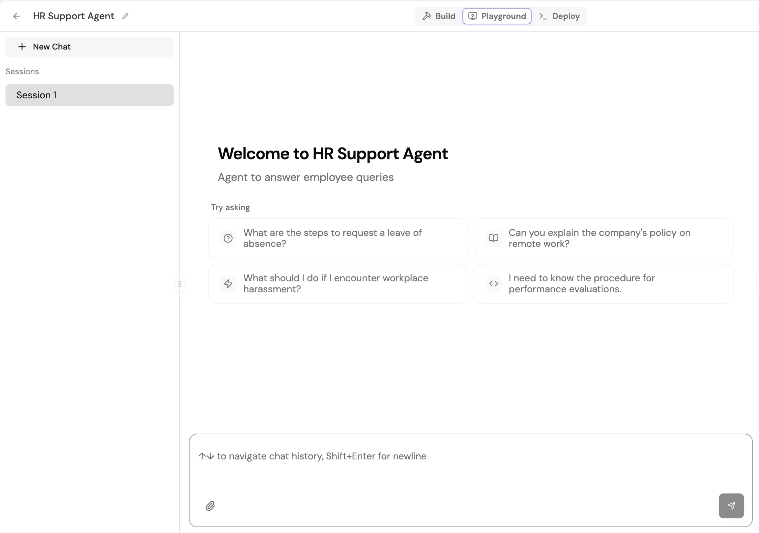Open Session 1 in the sidebar
Viewport: 759px width, 533px height.
(x=89, y=95)
